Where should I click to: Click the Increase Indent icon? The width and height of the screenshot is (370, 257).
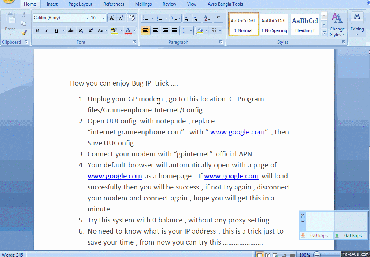pyautogui.click(x=197, y=18)
